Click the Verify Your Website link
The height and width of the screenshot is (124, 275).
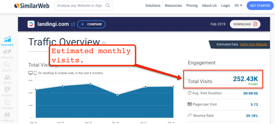click(x=254, y=44)
